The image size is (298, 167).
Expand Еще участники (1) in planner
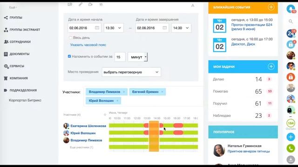point(81,148)
